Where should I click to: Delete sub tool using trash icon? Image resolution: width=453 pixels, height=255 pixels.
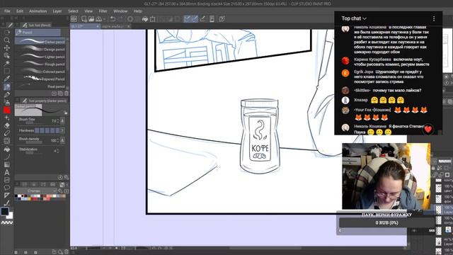[x=67, y=93]
